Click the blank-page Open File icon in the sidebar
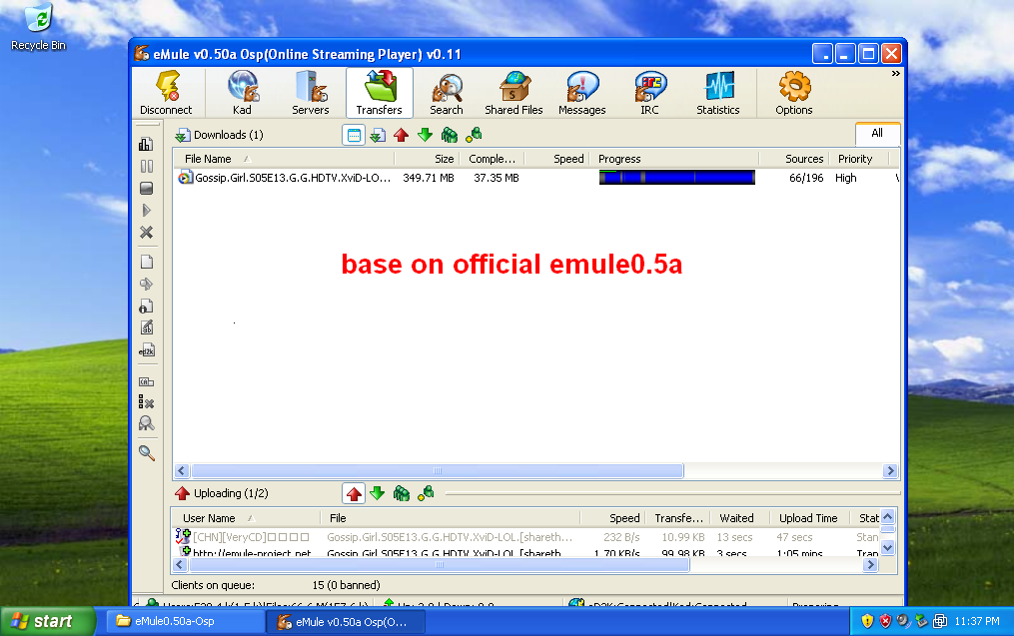The image size is (1014, 636). tap(146, 262)
